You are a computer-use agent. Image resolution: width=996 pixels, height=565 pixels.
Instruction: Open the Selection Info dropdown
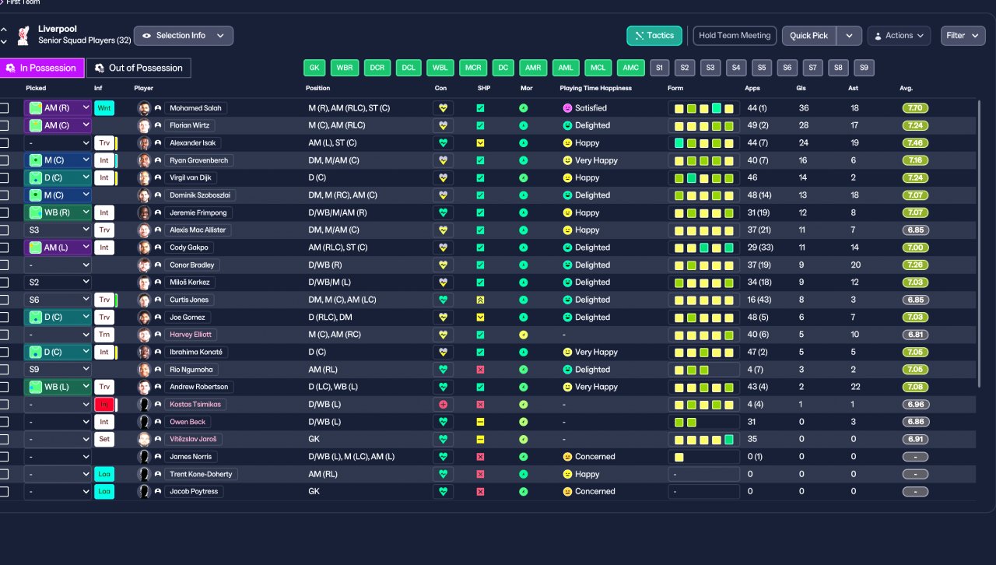[184, 36]
